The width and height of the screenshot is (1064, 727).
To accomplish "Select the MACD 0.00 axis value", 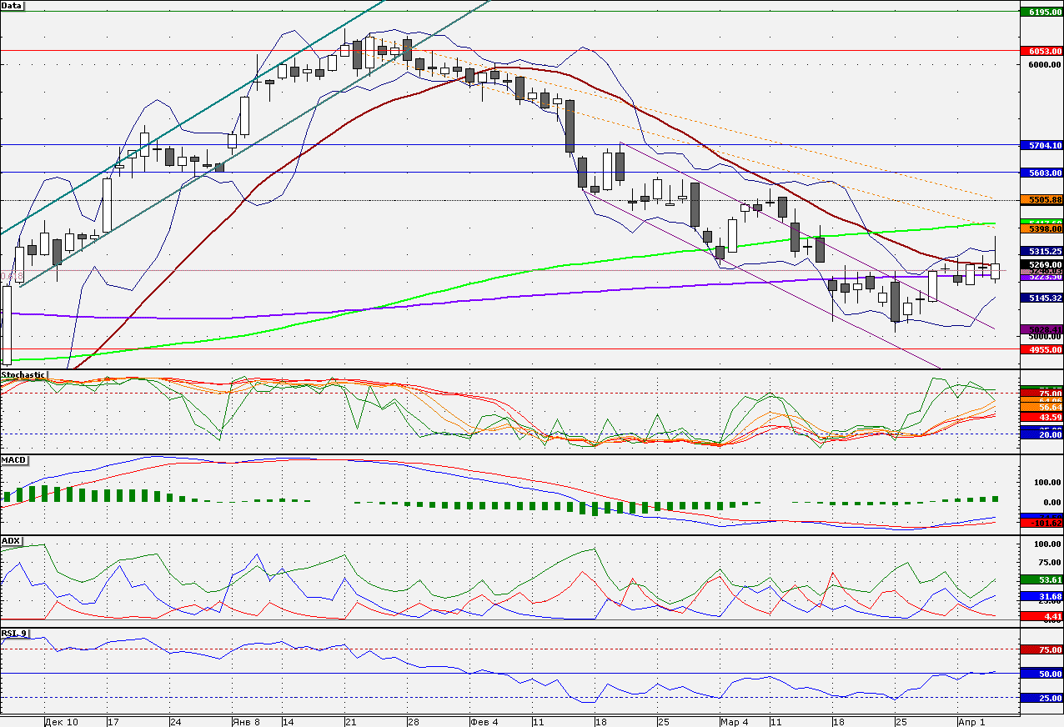I will [x=1051, y=503].
